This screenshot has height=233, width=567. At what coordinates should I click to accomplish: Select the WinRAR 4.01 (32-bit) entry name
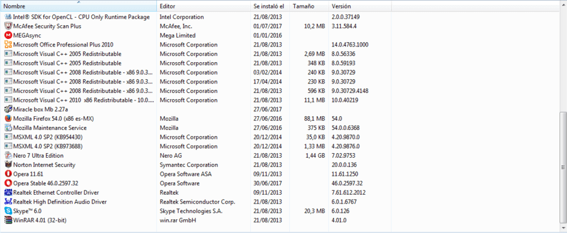coord(40,220)
